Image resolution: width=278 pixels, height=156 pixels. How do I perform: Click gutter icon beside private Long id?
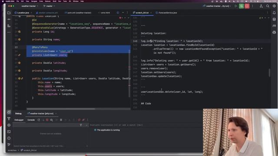[19, 32]
